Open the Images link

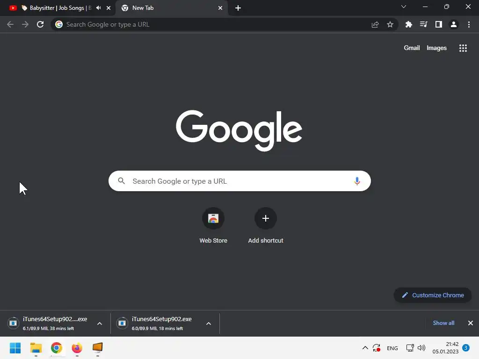436,48
